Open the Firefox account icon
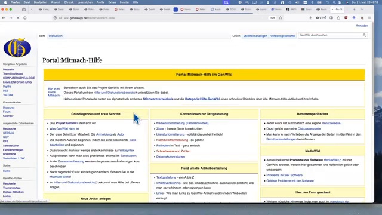The width and height of the screenshot is (382, 215). point(331,18)
